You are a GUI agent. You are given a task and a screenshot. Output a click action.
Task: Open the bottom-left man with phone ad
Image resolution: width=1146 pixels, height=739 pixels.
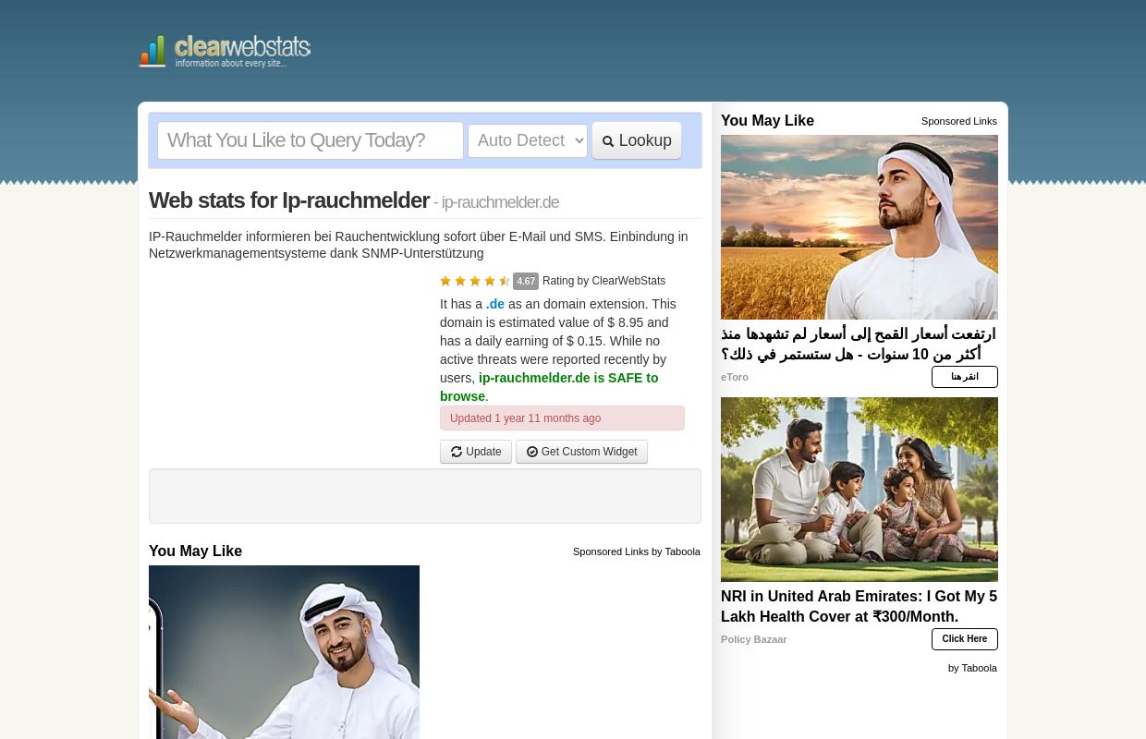284,652
